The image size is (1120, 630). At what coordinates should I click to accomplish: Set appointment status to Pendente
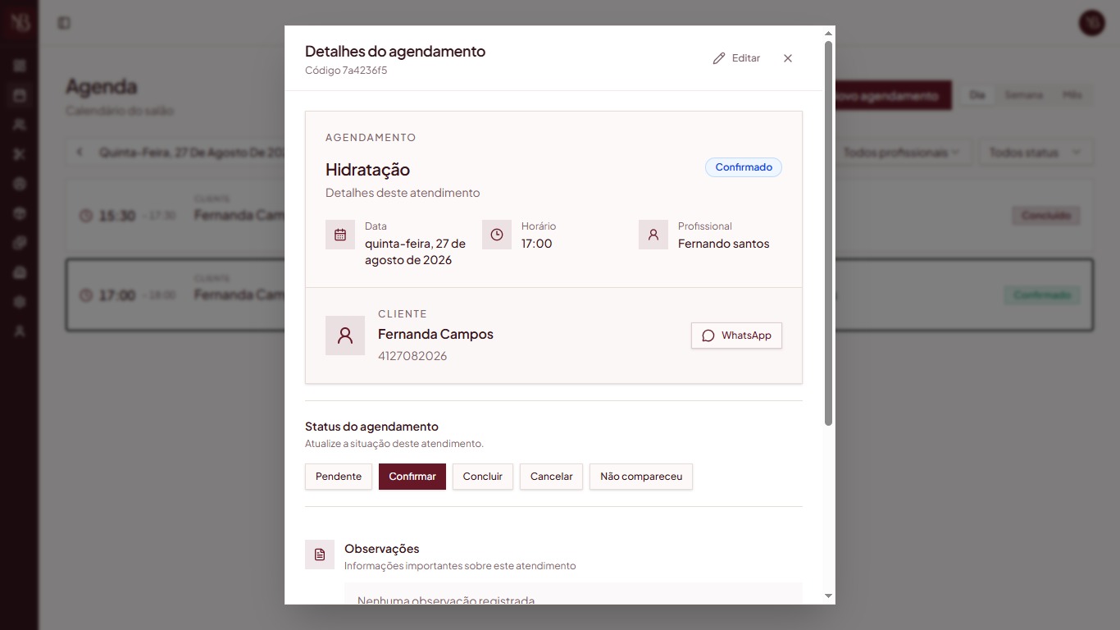point(339,477)
